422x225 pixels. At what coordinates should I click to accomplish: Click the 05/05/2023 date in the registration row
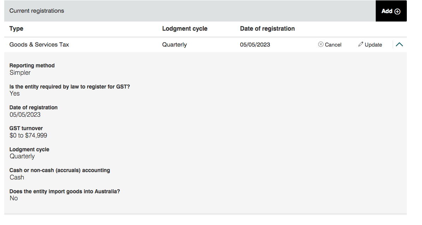tap(255, 45)
